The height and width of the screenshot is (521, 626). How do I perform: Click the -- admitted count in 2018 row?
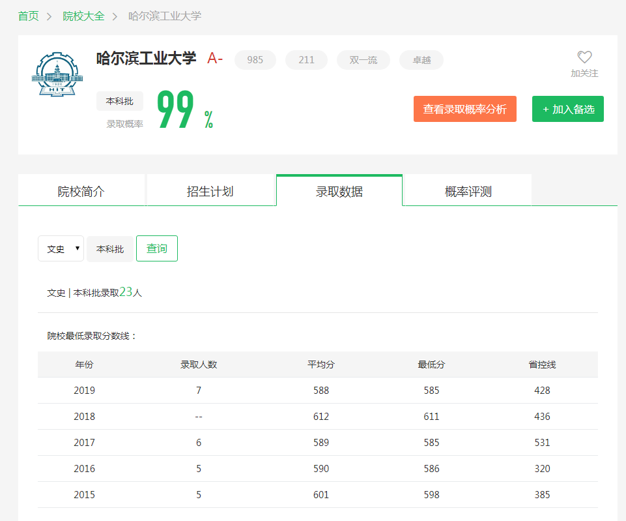[199, 417]
